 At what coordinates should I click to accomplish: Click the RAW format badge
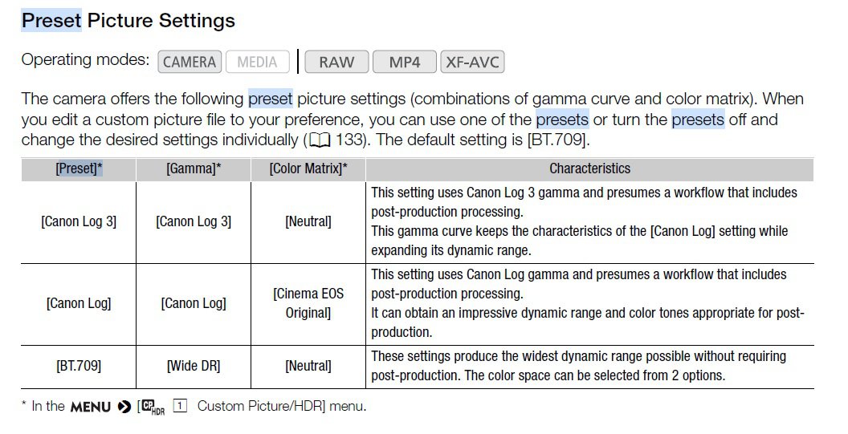pyautogui.click(x=336, y=62)
